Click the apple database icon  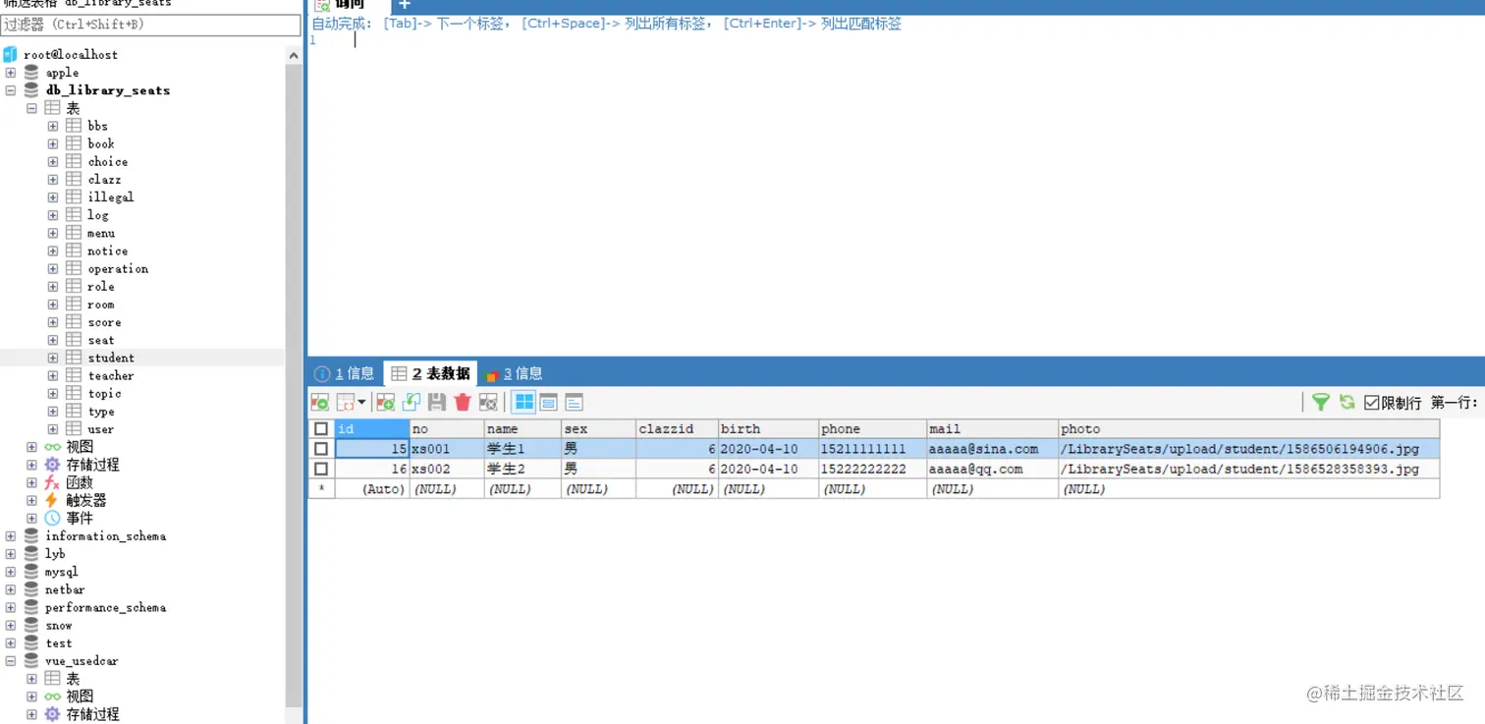31,73
